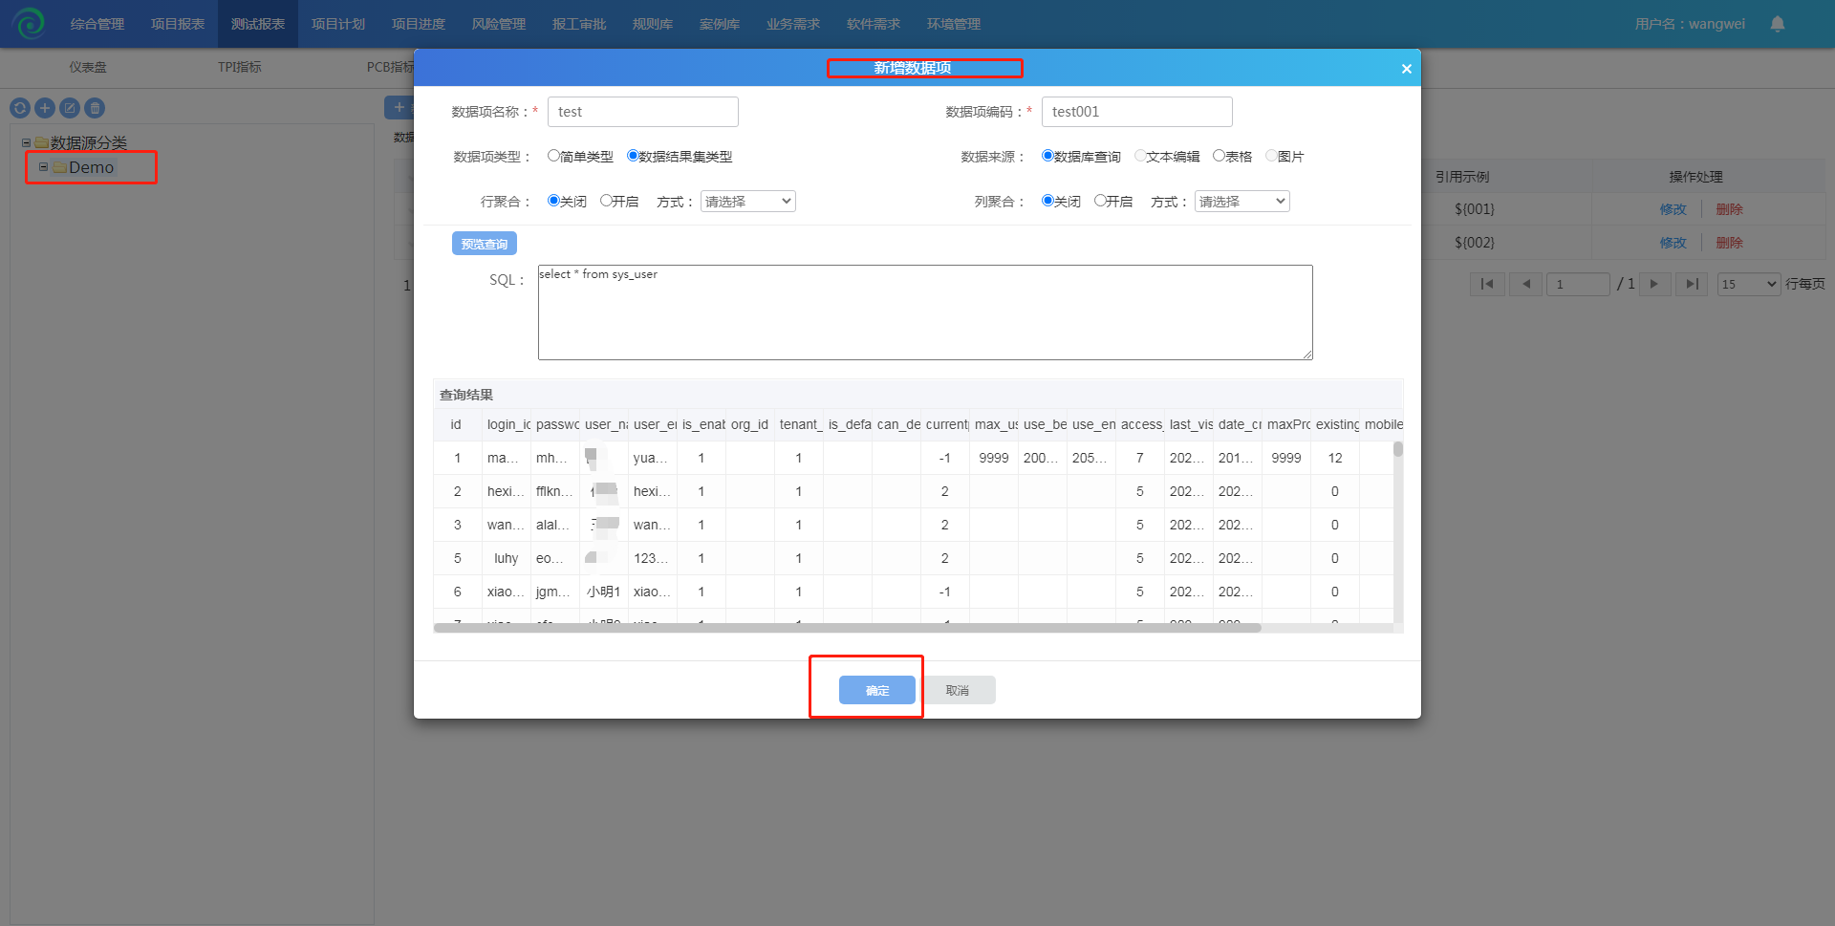Click the edit category pencil icon
Image resolution: width=1835 pixels, height=926 pixels.
click(x=70, y=108)
